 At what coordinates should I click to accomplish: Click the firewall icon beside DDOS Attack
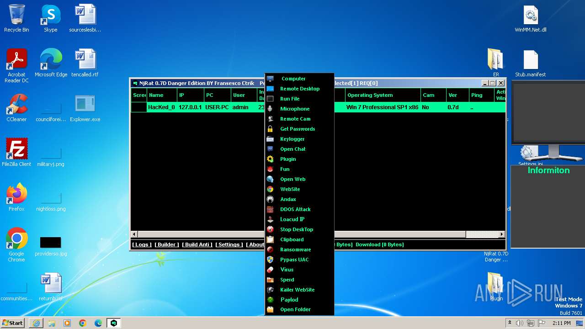[270, 209]
